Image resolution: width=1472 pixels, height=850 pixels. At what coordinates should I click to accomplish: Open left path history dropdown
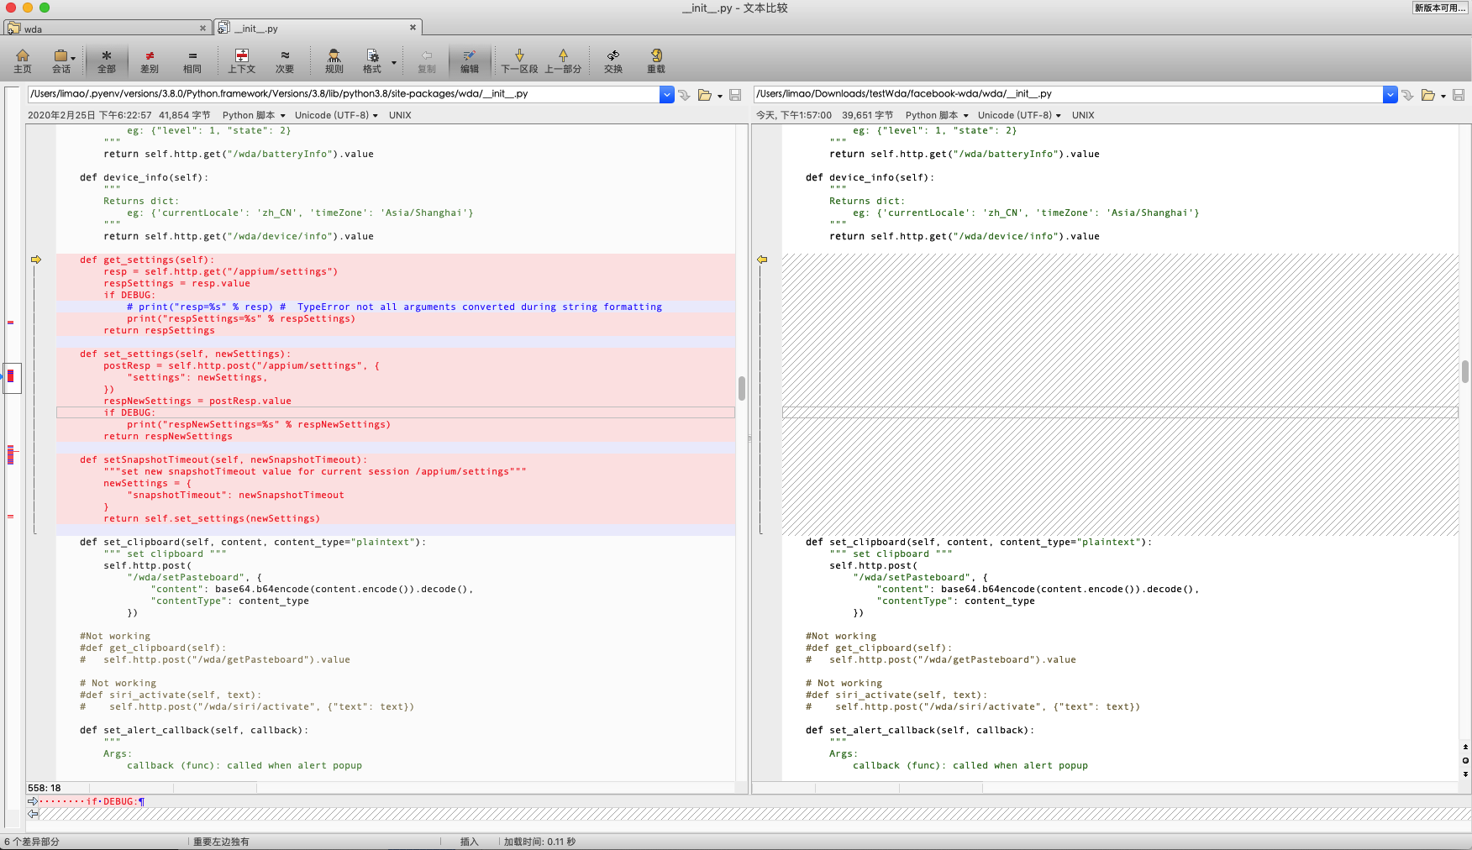point(667,94)
